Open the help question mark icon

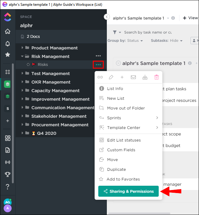click(x=8, y=186)
